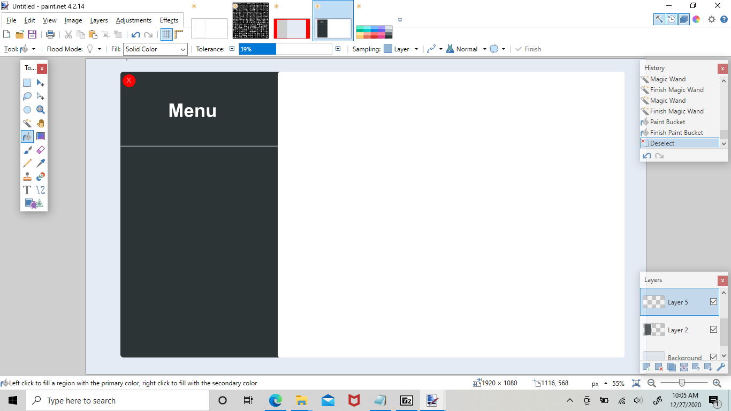Viewport: 731px width, 411px height.
Task: Add new layer in Layers panel
Action: 646,367
